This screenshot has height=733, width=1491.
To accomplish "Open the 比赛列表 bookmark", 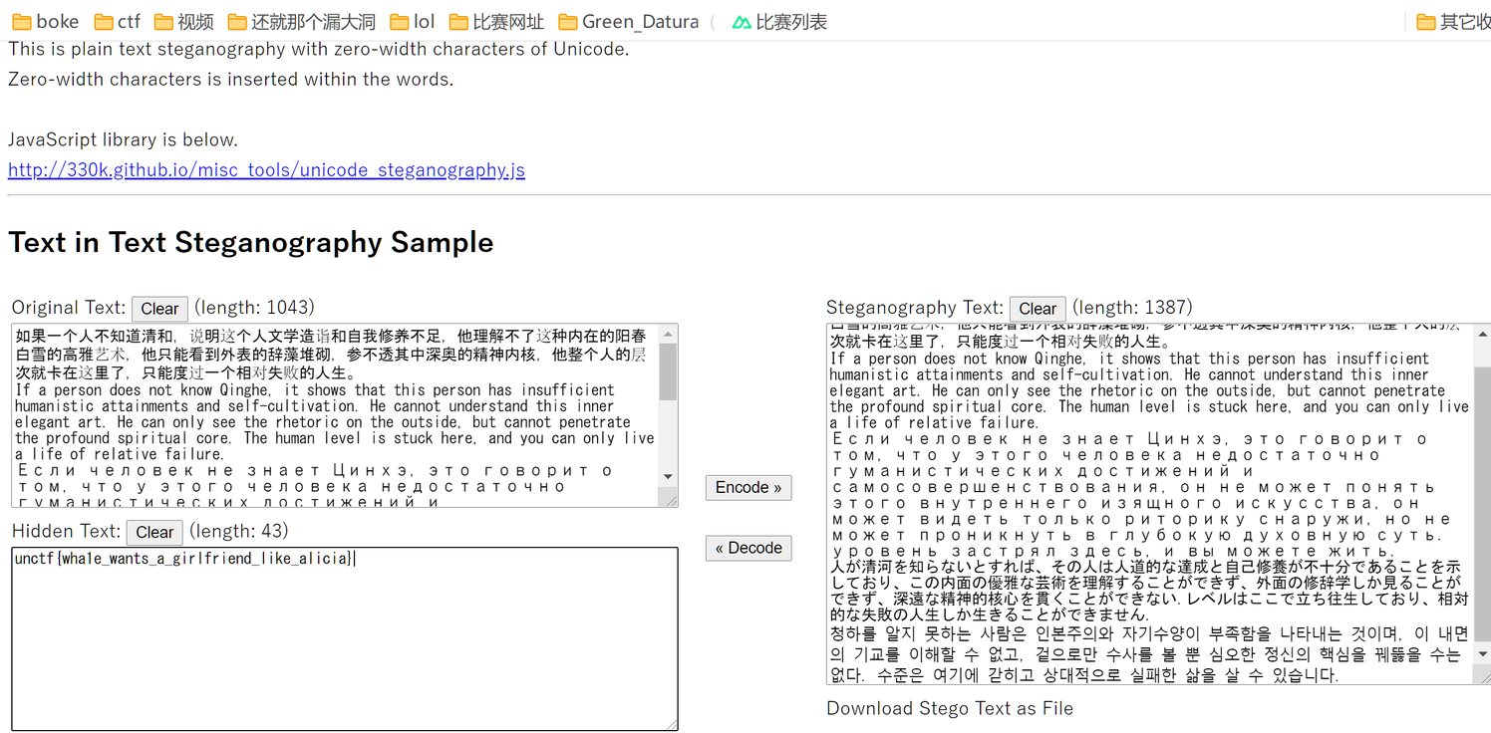I will pos(779,21).
